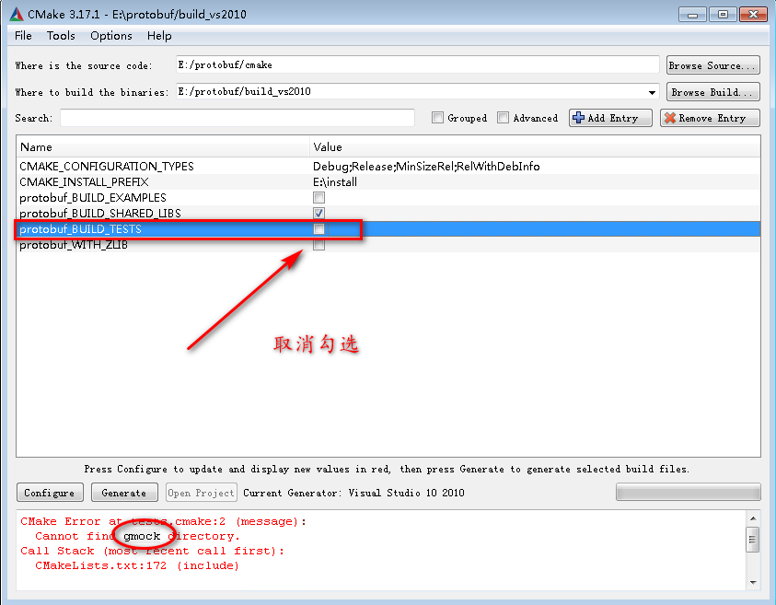This screenshot has height=605, width=776.
Task: Click the Configure button
Action: [50, 493]
